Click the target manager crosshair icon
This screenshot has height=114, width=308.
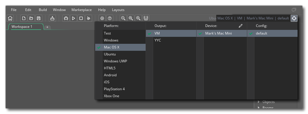294,18
